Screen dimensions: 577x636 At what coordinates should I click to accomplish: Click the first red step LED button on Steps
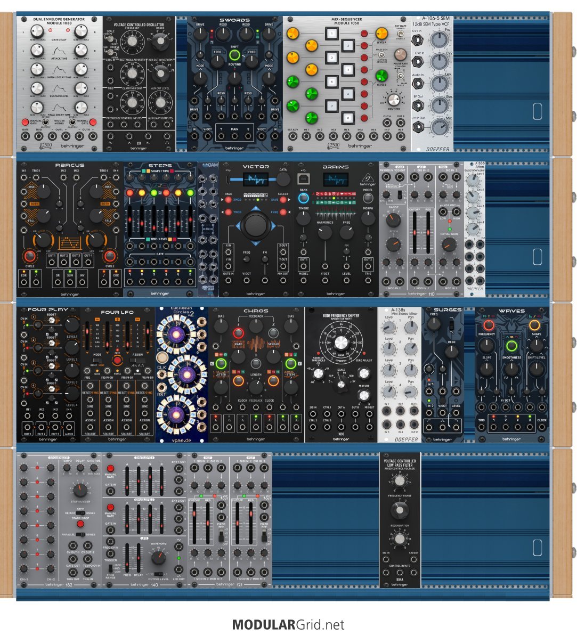coord(130,193)
